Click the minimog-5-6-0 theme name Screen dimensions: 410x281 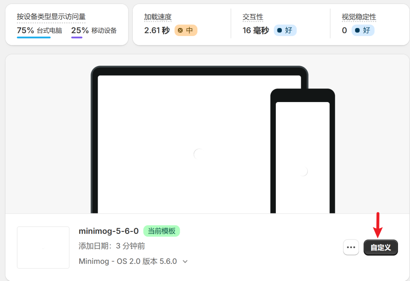[109, 231]
